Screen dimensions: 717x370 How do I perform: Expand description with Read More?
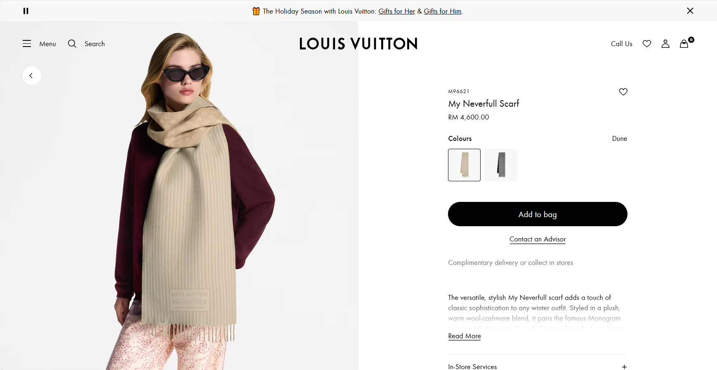(x=464, y=336)
